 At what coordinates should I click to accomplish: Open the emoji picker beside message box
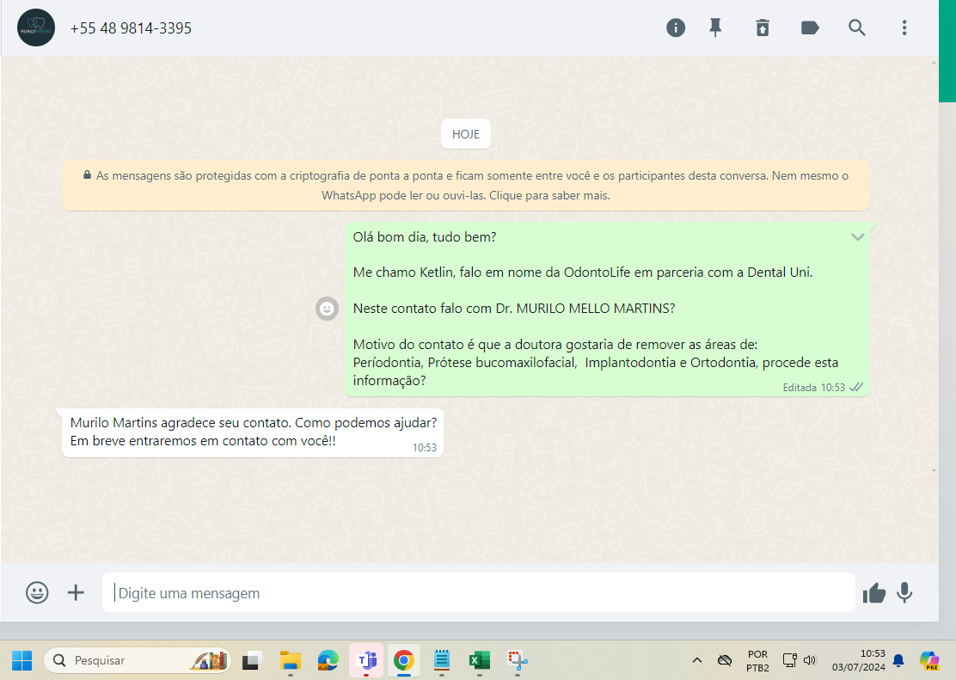(x=37, y=593)
